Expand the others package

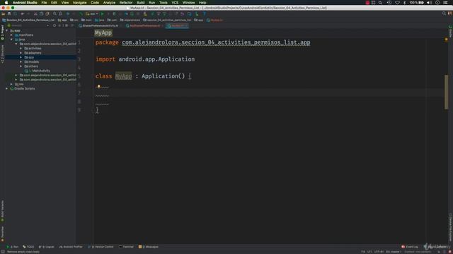coord(21,66)
